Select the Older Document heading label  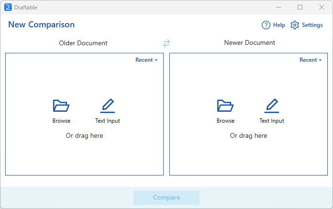83,43
